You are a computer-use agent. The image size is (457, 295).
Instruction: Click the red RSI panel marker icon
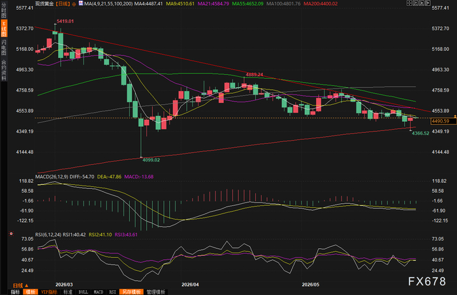pos(11,234)
